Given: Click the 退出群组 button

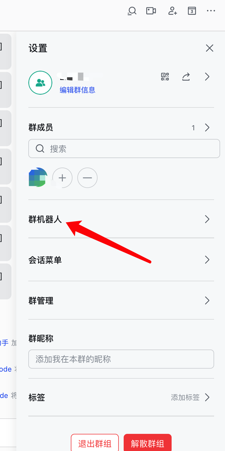Looking at the screenshot, I should (95, 443).
